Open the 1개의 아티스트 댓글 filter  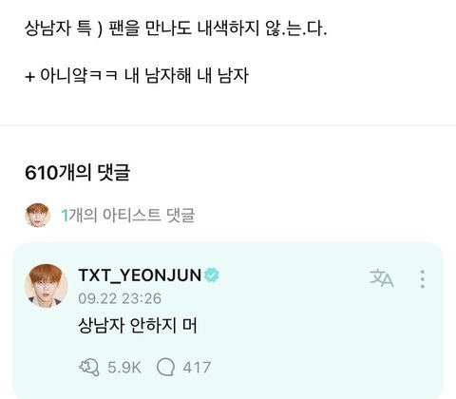coord(127,216)
